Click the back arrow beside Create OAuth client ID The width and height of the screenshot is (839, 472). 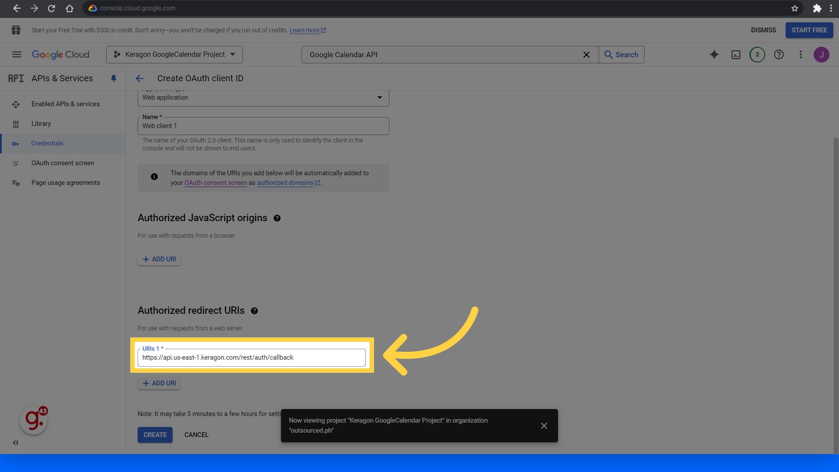pos(140,78)
